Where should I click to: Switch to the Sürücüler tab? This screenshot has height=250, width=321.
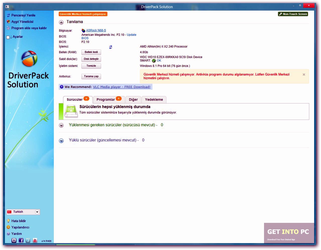[78, 99]
